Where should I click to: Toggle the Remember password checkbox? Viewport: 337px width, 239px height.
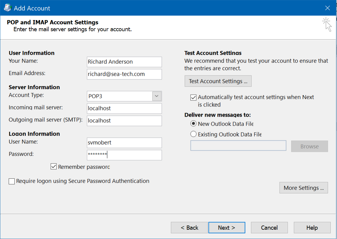pos(54,167)
